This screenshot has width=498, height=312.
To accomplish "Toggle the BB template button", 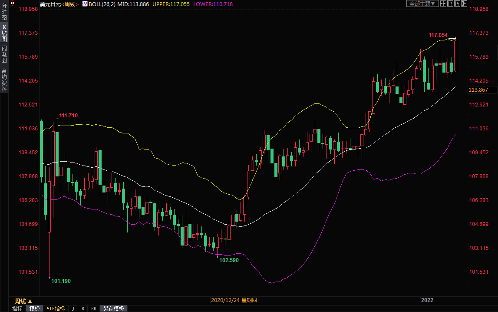I will click(x=93, y=309).
